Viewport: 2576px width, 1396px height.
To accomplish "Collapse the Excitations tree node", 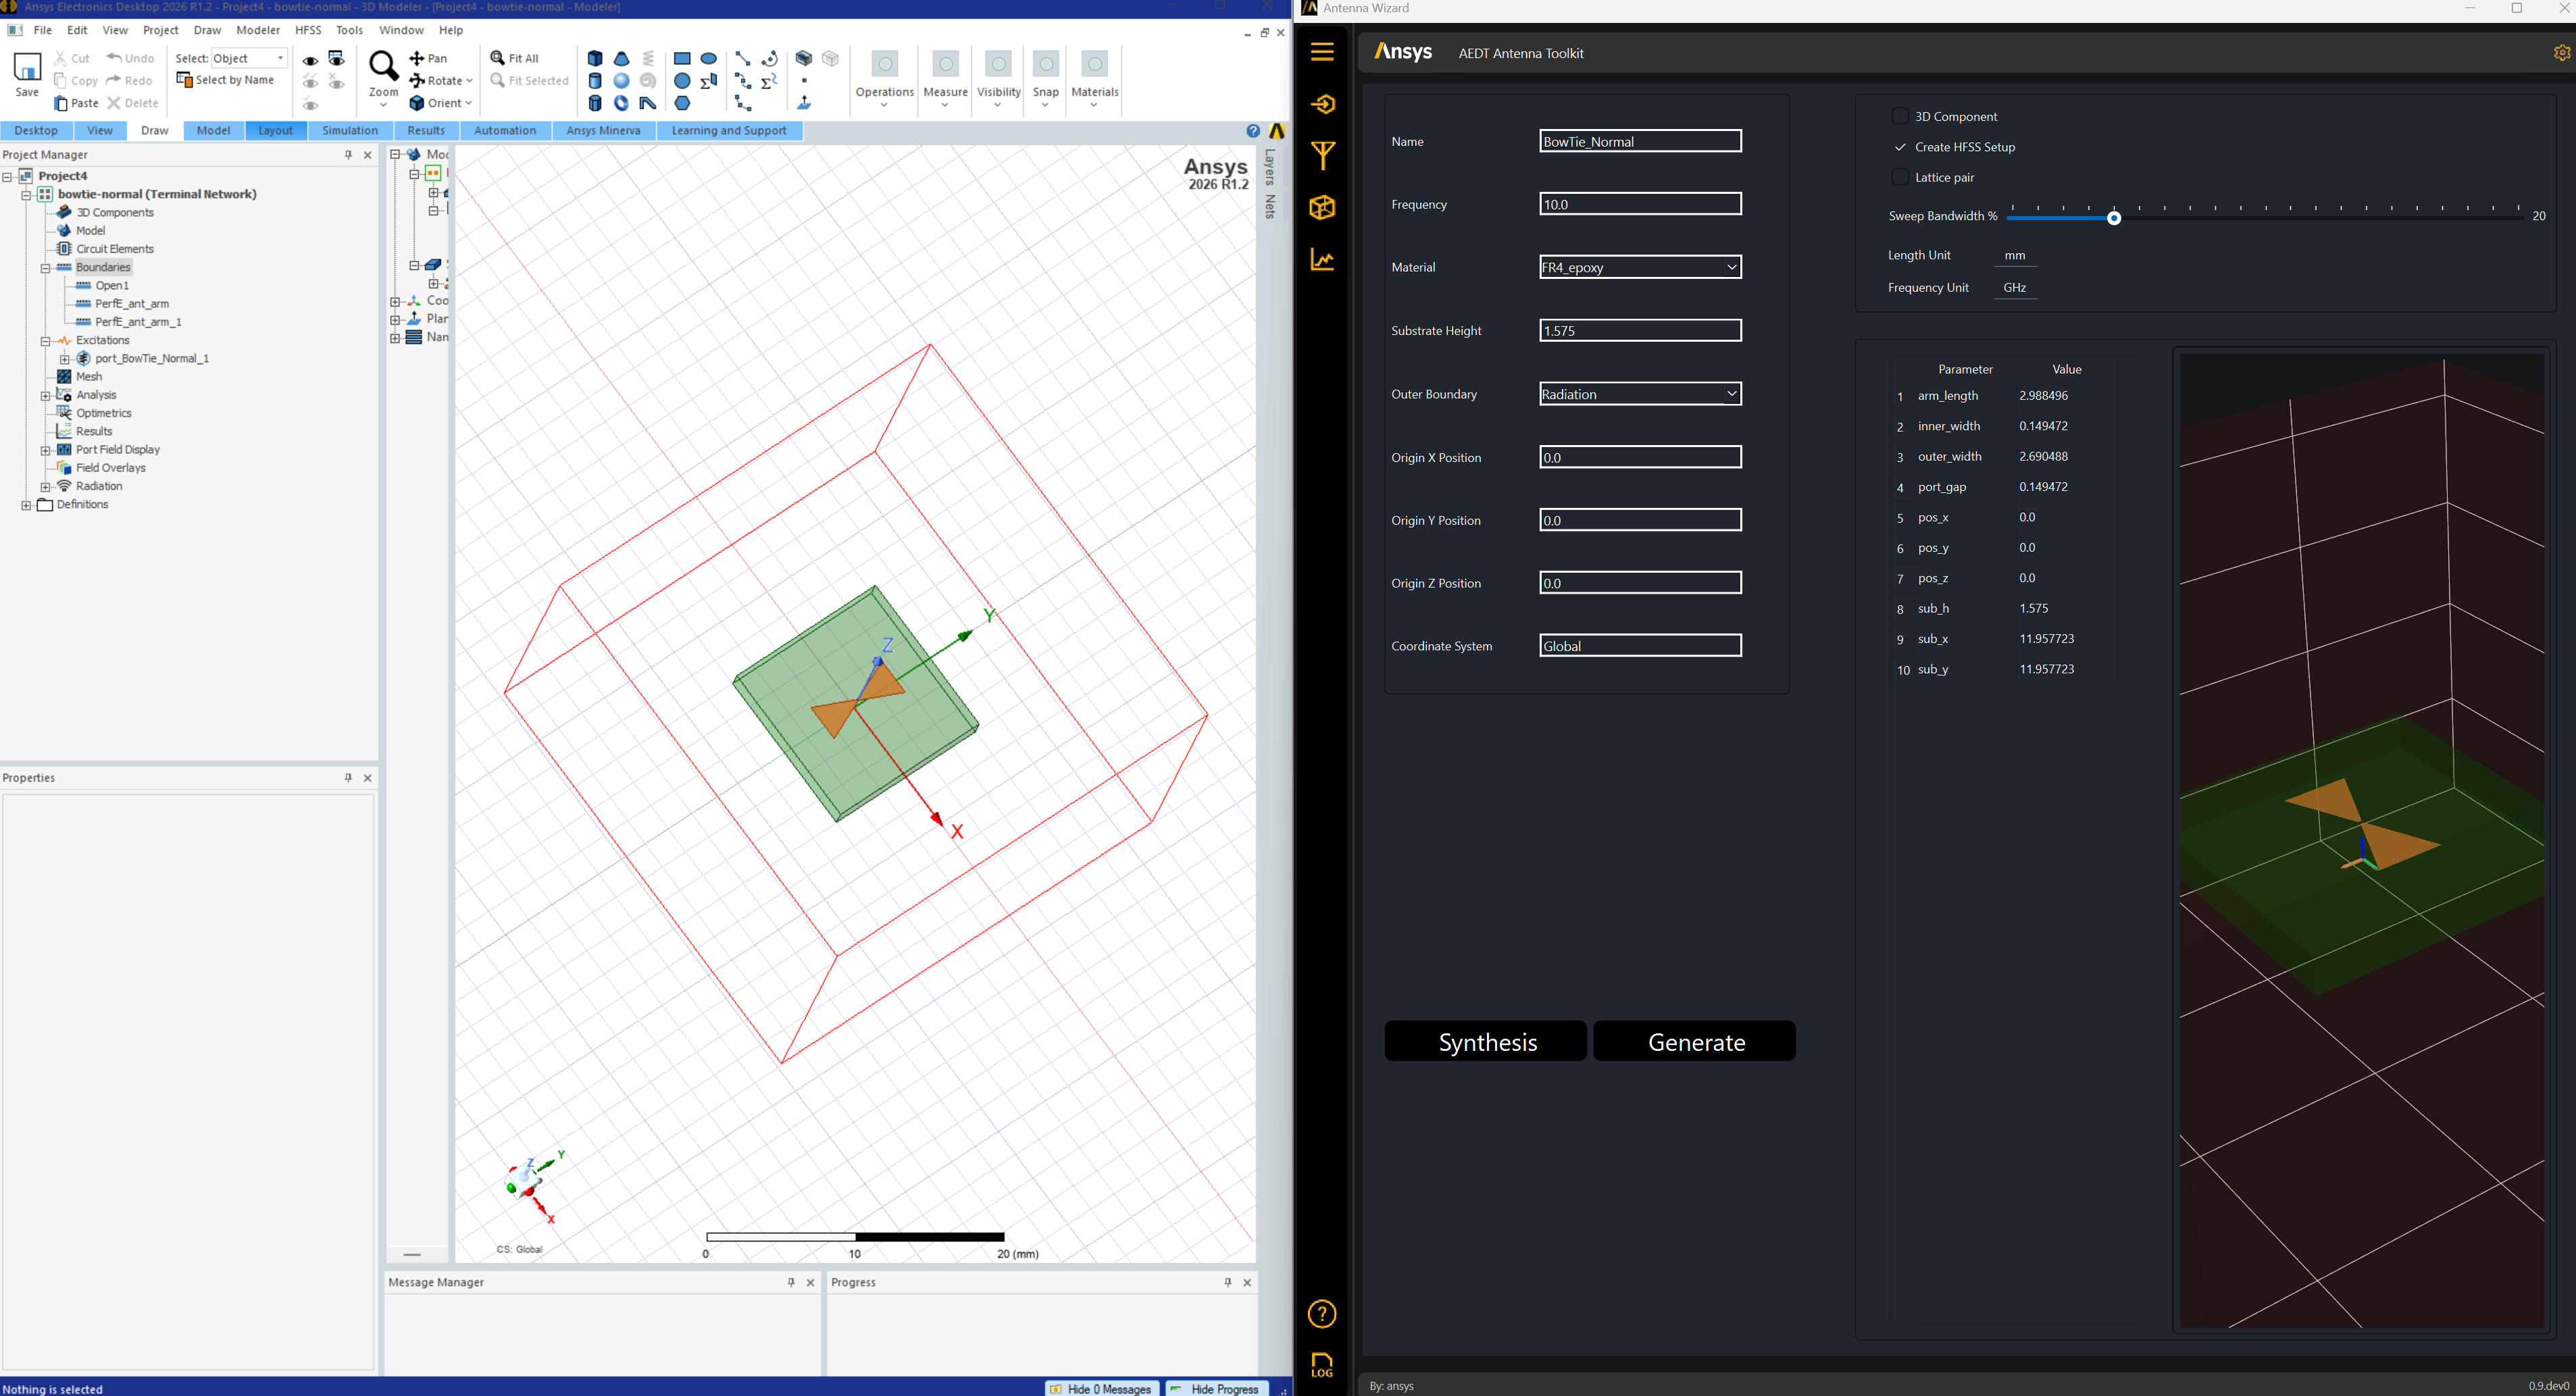I will 45,341.
